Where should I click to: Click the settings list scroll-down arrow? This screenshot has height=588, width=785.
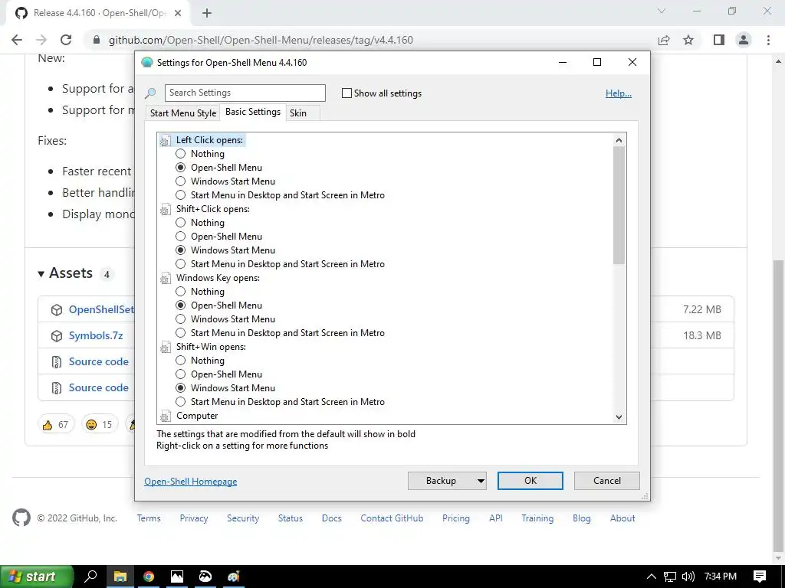619,417
